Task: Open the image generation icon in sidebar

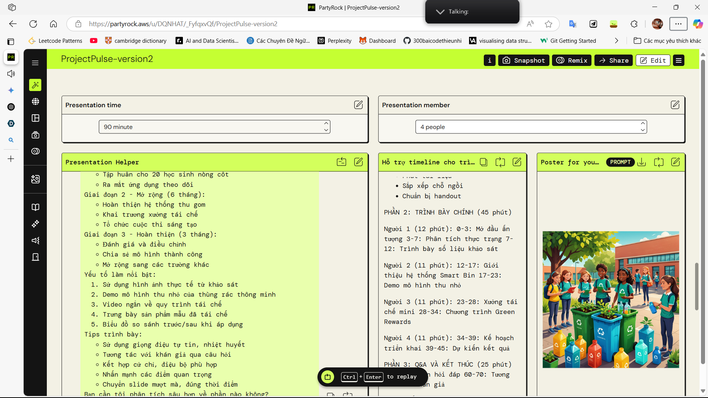Action: pos(35,179)
